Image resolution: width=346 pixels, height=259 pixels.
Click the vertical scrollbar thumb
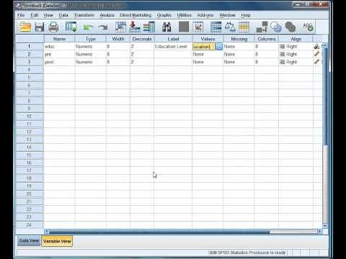[325, 96]
